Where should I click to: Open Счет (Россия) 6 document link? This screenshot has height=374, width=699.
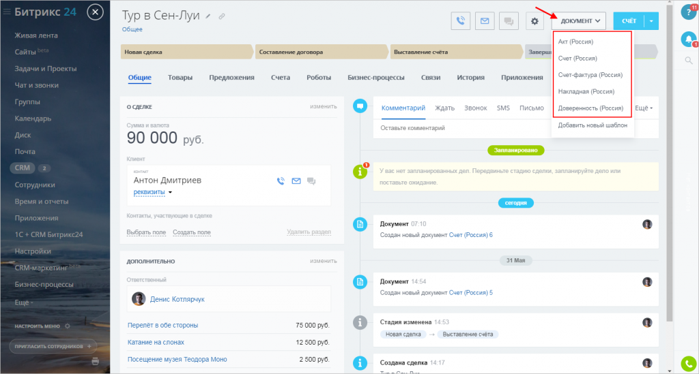(471, 235)
